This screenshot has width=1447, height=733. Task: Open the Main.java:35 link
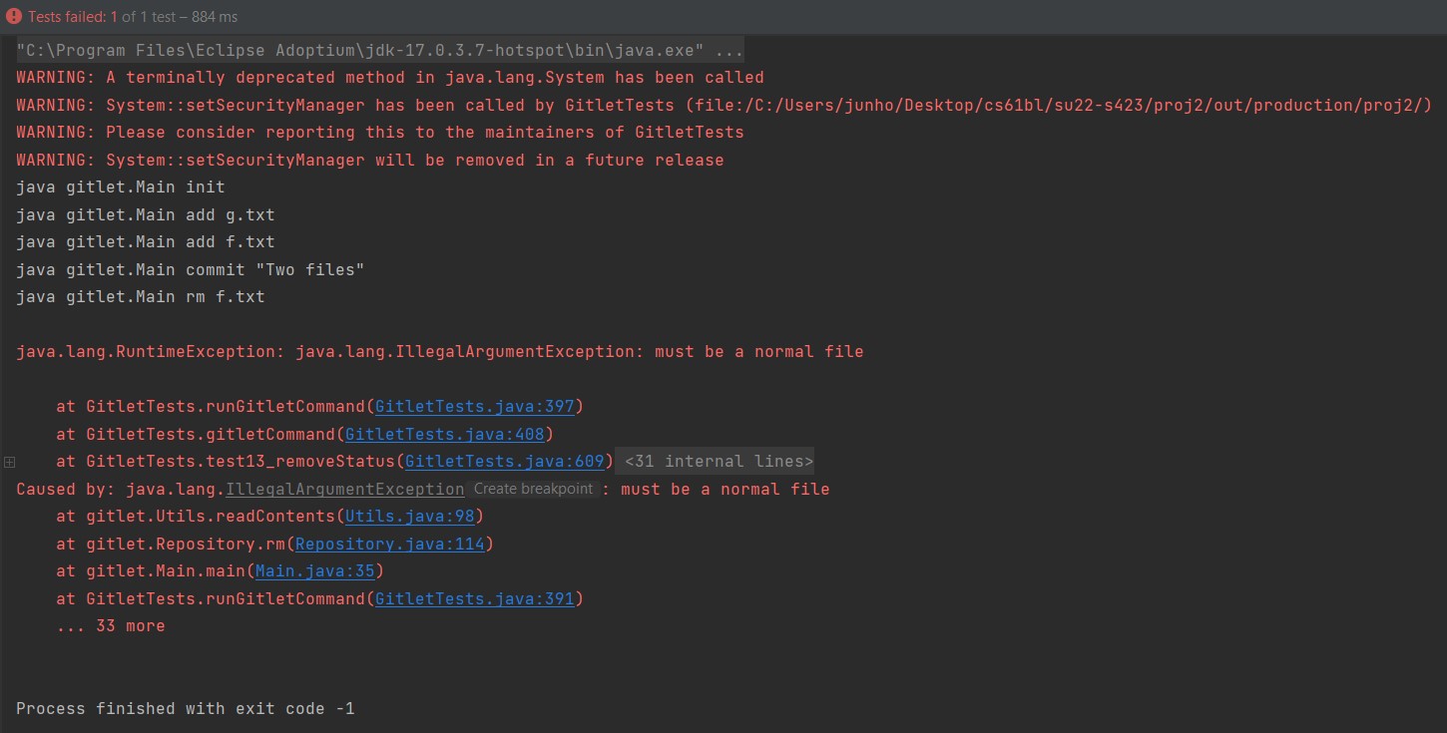pos(315,571)
